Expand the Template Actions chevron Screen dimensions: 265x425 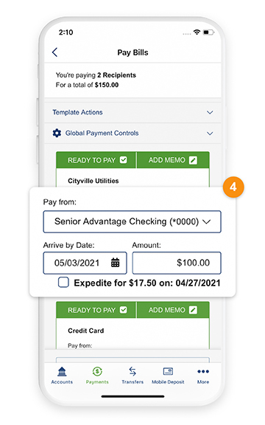tap(210, 112)
